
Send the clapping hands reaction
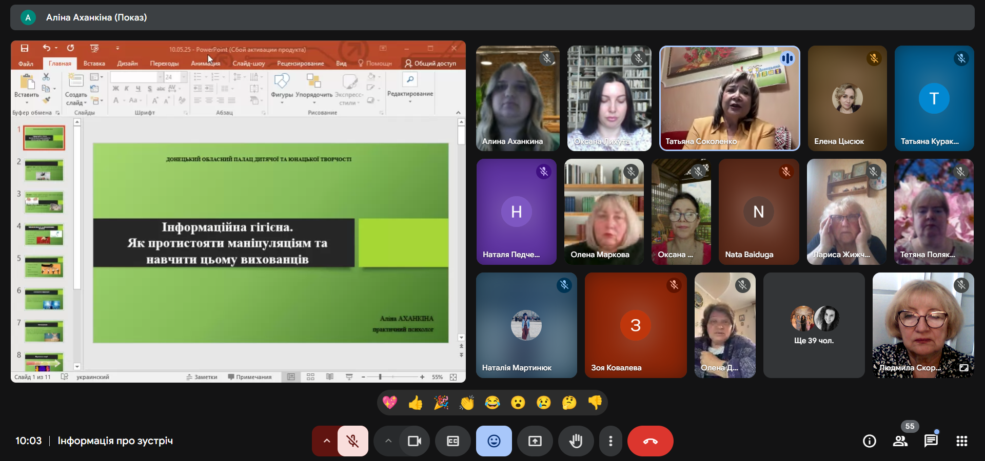467,403
